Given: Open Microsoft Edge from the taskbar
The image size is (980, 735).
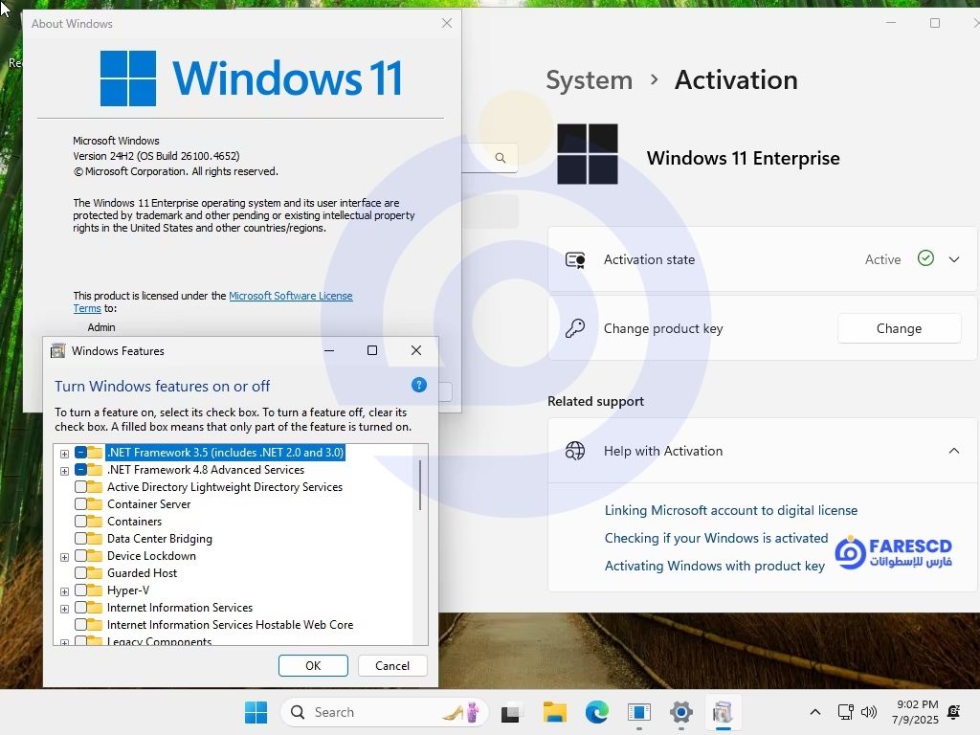Looking at the screenshot, I should coord(597,712).
